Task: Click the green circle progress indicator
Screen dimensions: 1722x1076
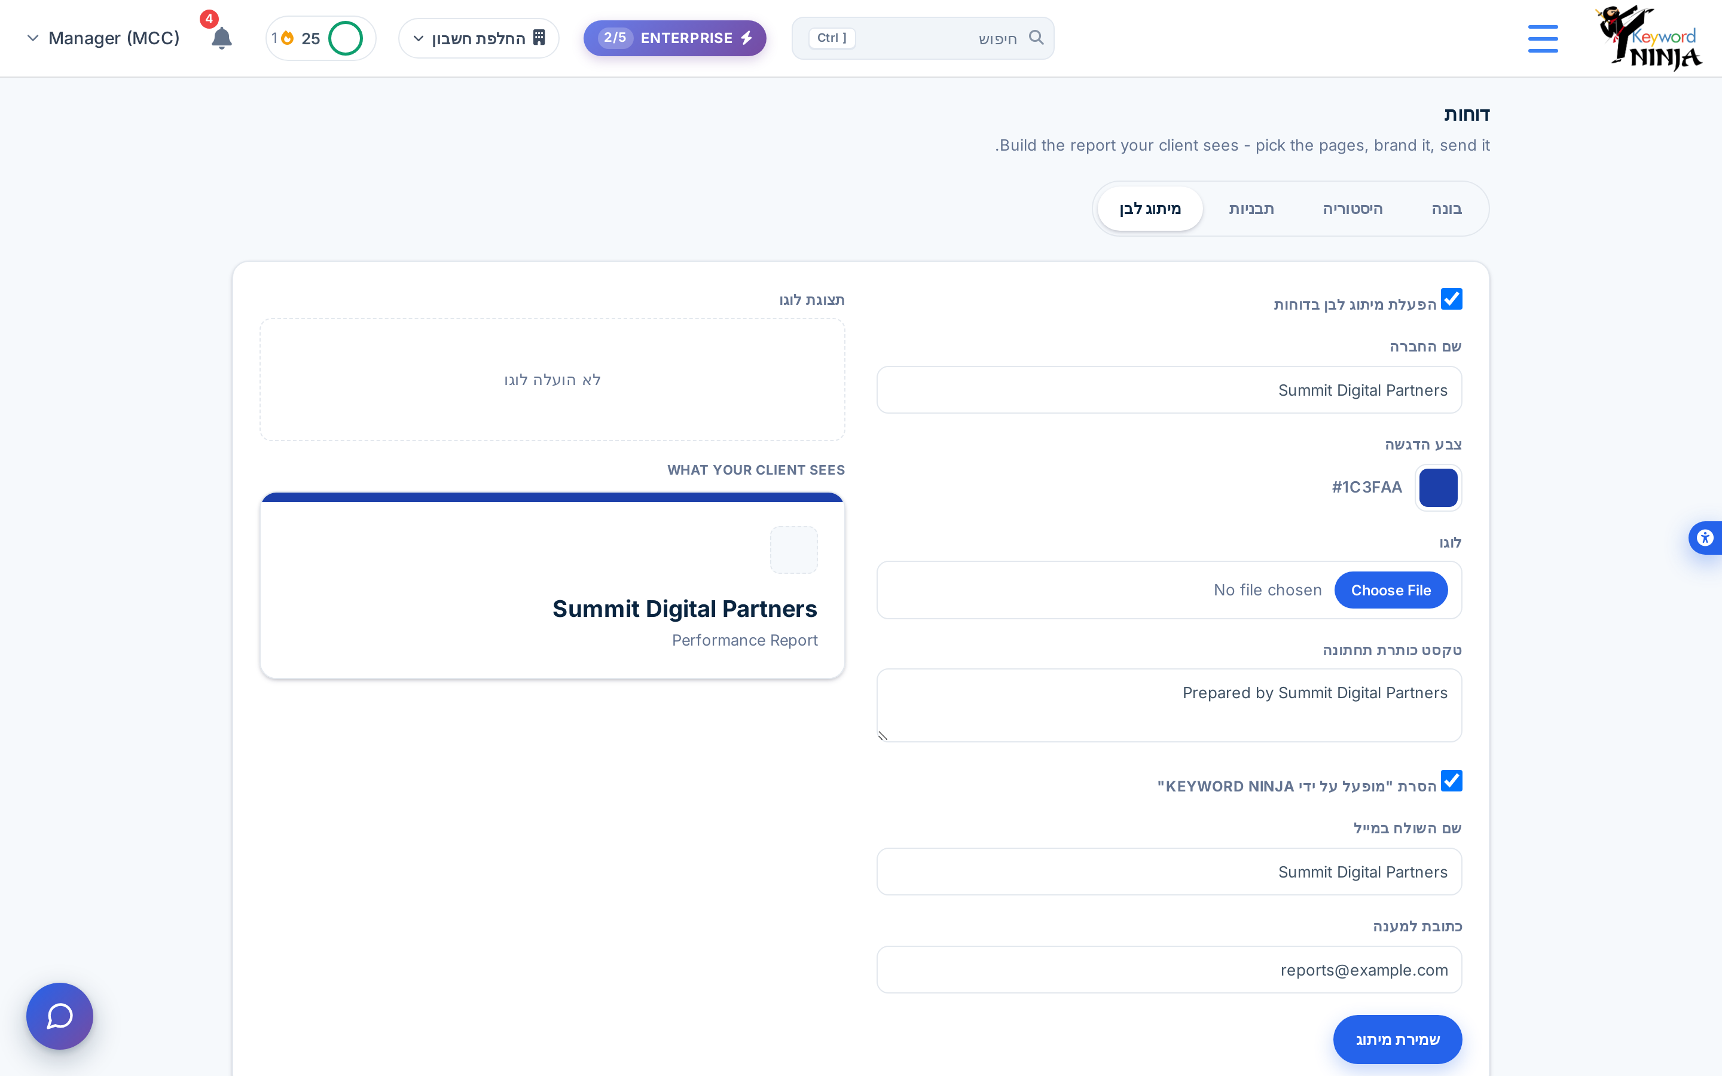Action: [x=345, y=38]
